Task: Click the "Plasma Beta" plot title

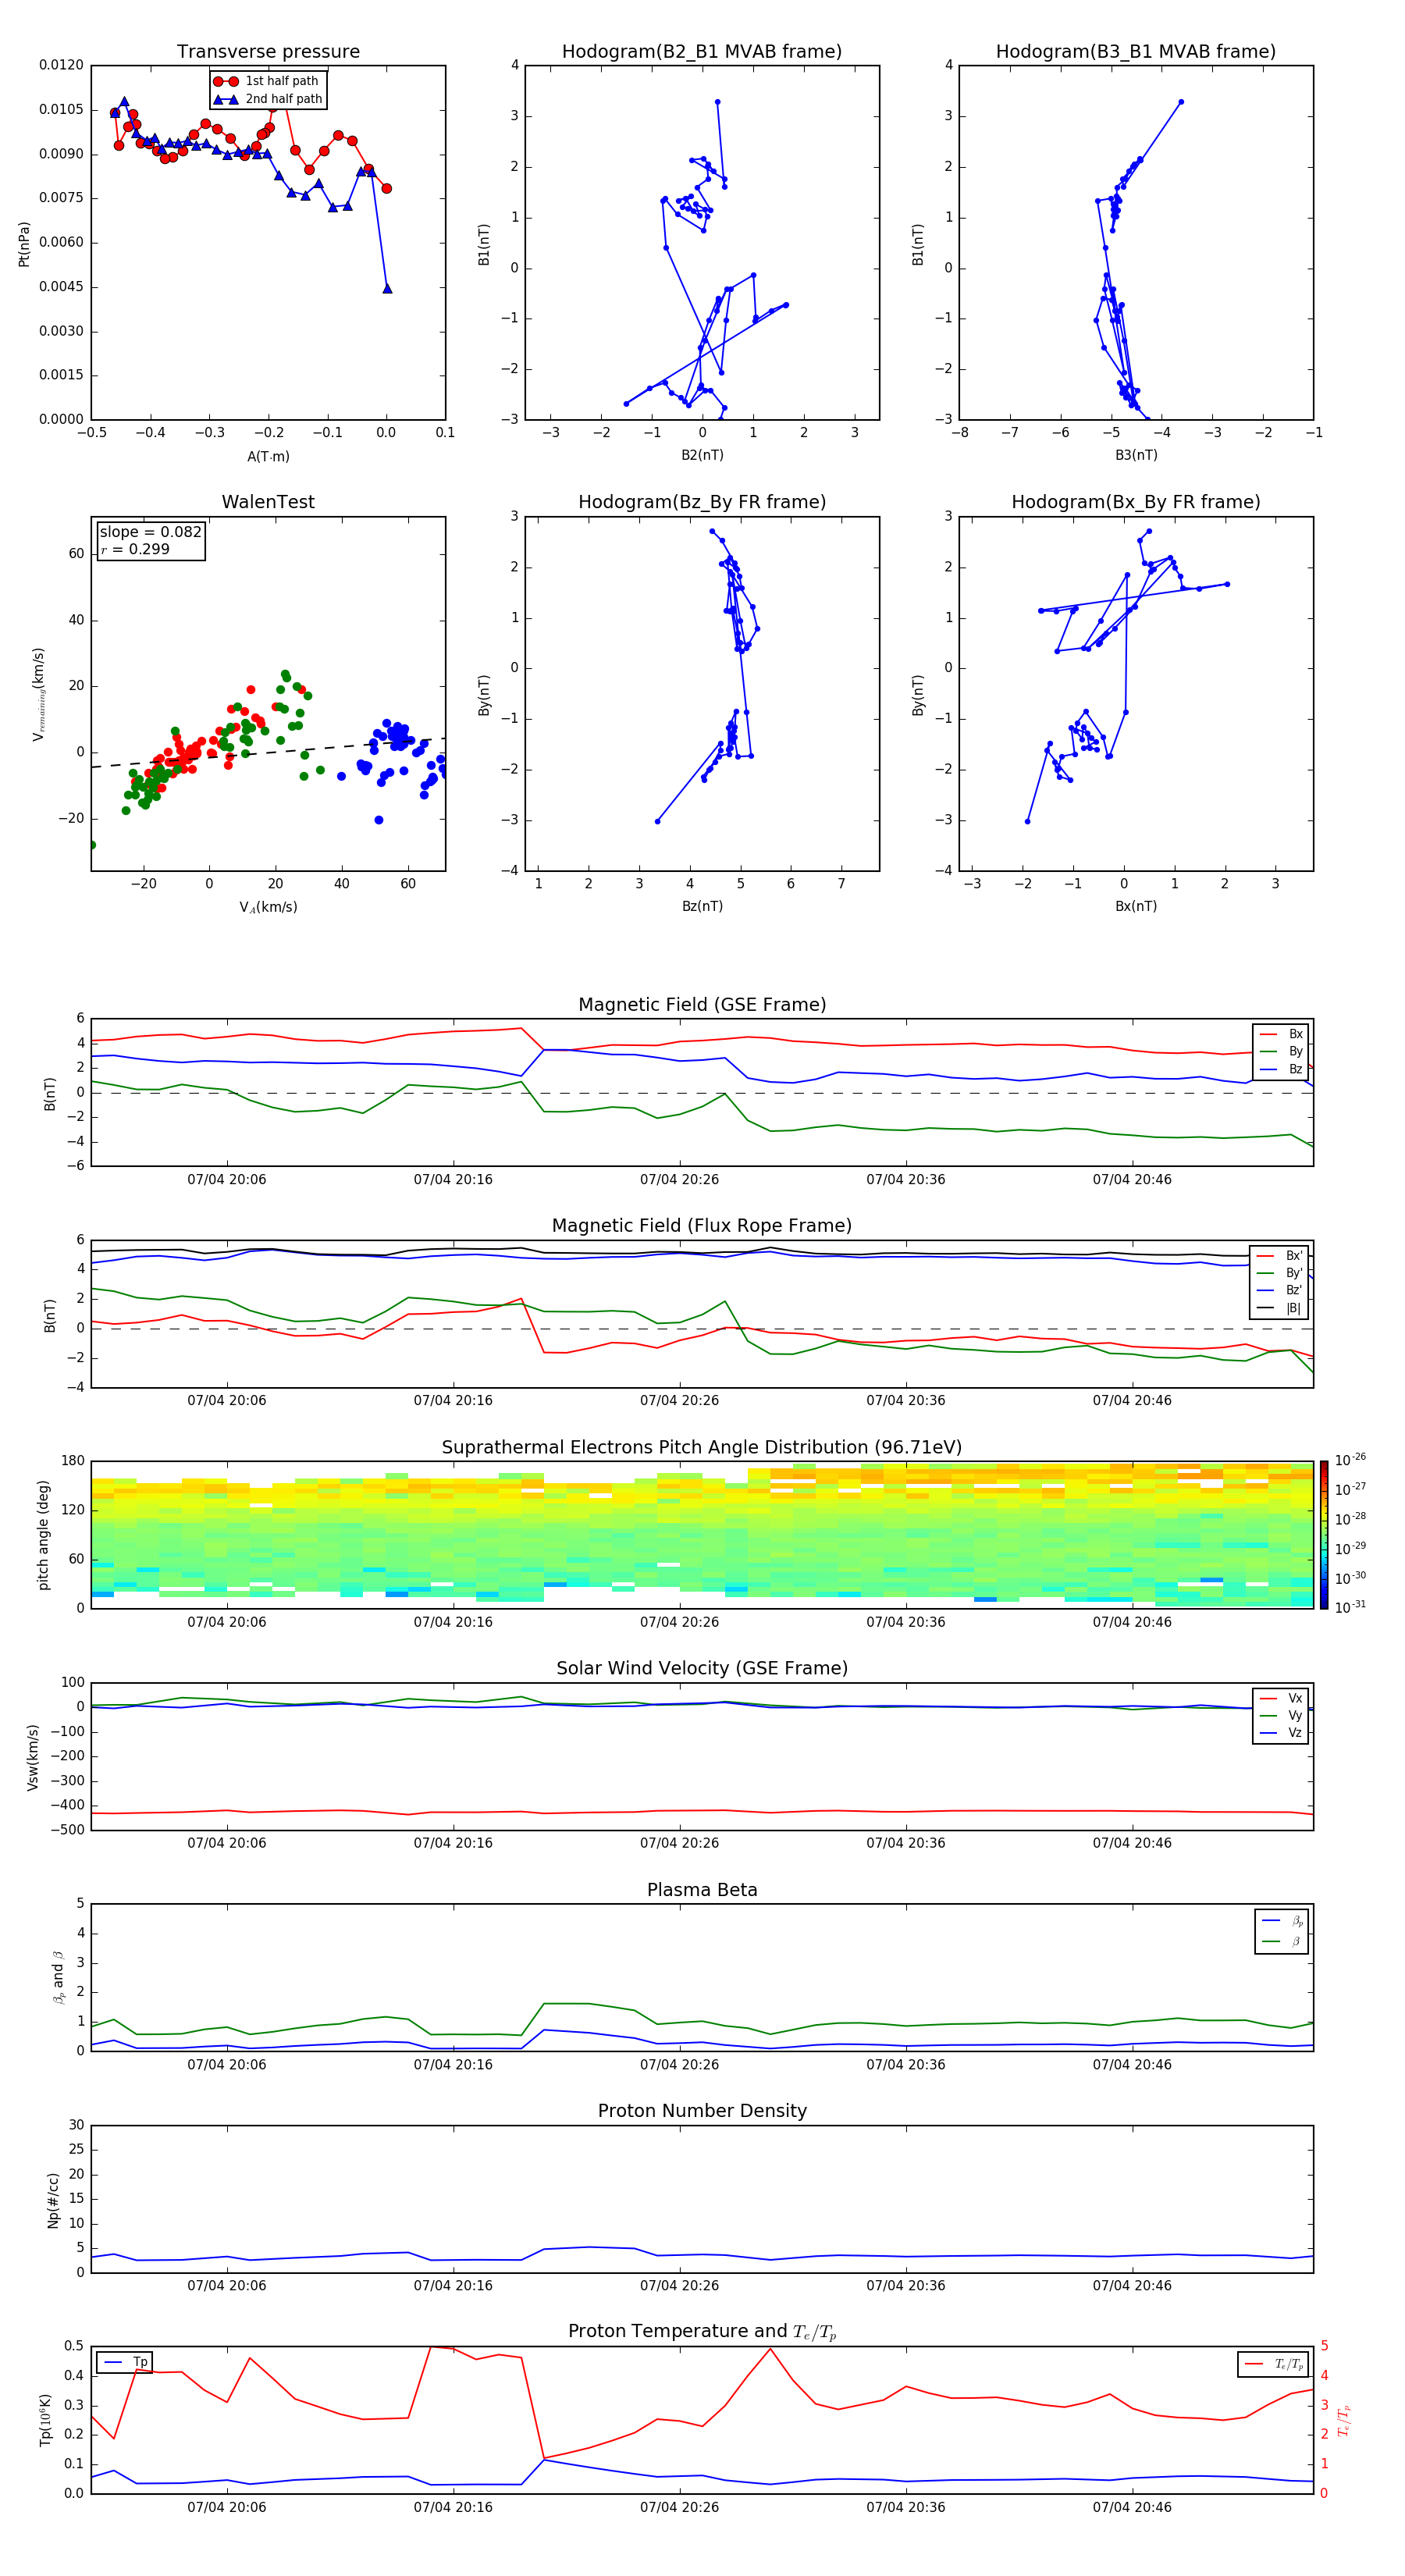Action: click(x=702, y=1890)
